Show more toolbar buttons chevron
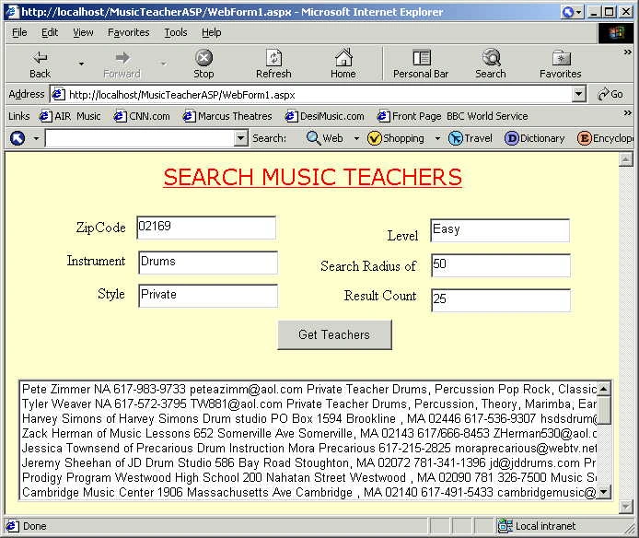Screen dimensions: 639x538 pos(628,52)
